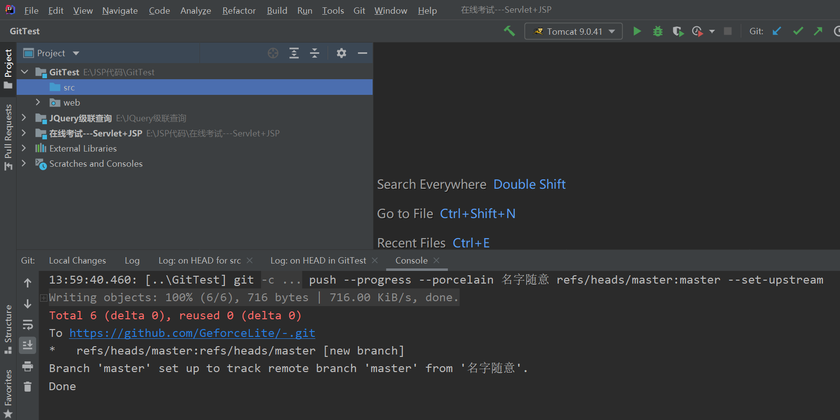Close the Log: on HEAD for src tab
The image size is (840, 420).
tap(249, 261)
